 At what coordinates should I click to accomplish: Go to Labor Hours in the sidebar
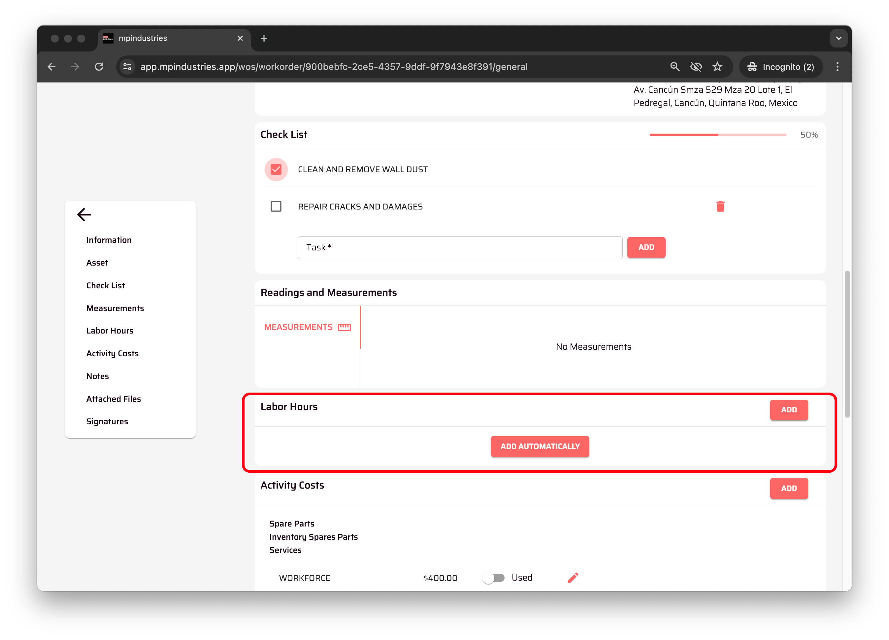tap(110, 331)
